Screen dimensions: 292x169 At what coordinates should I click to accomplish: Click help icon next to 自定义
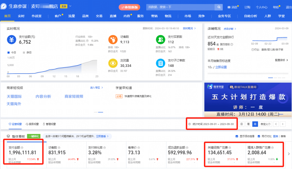coord(269,124)
